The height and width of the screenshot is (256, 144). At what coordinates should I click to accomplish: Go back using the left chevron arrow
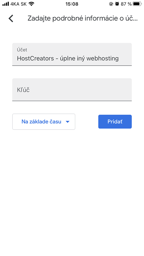(11, 18)
